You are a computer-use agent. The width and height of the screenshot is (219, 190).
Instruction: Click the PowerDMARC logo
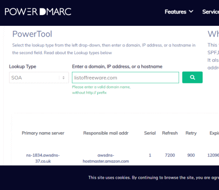pyautogui.click(x=38, y=12)
